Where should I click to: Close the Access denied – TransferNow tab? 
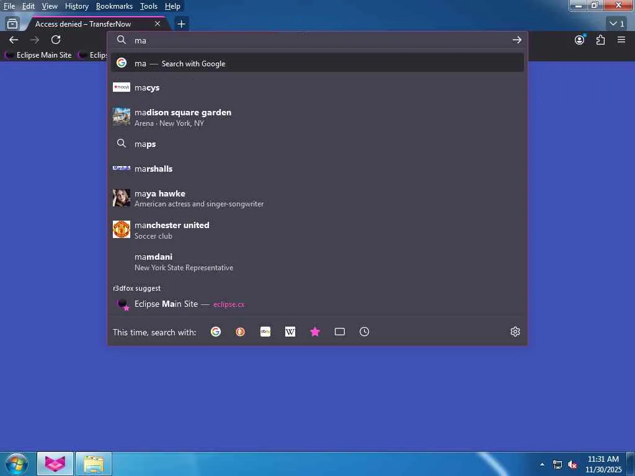[x=158, y=24]
